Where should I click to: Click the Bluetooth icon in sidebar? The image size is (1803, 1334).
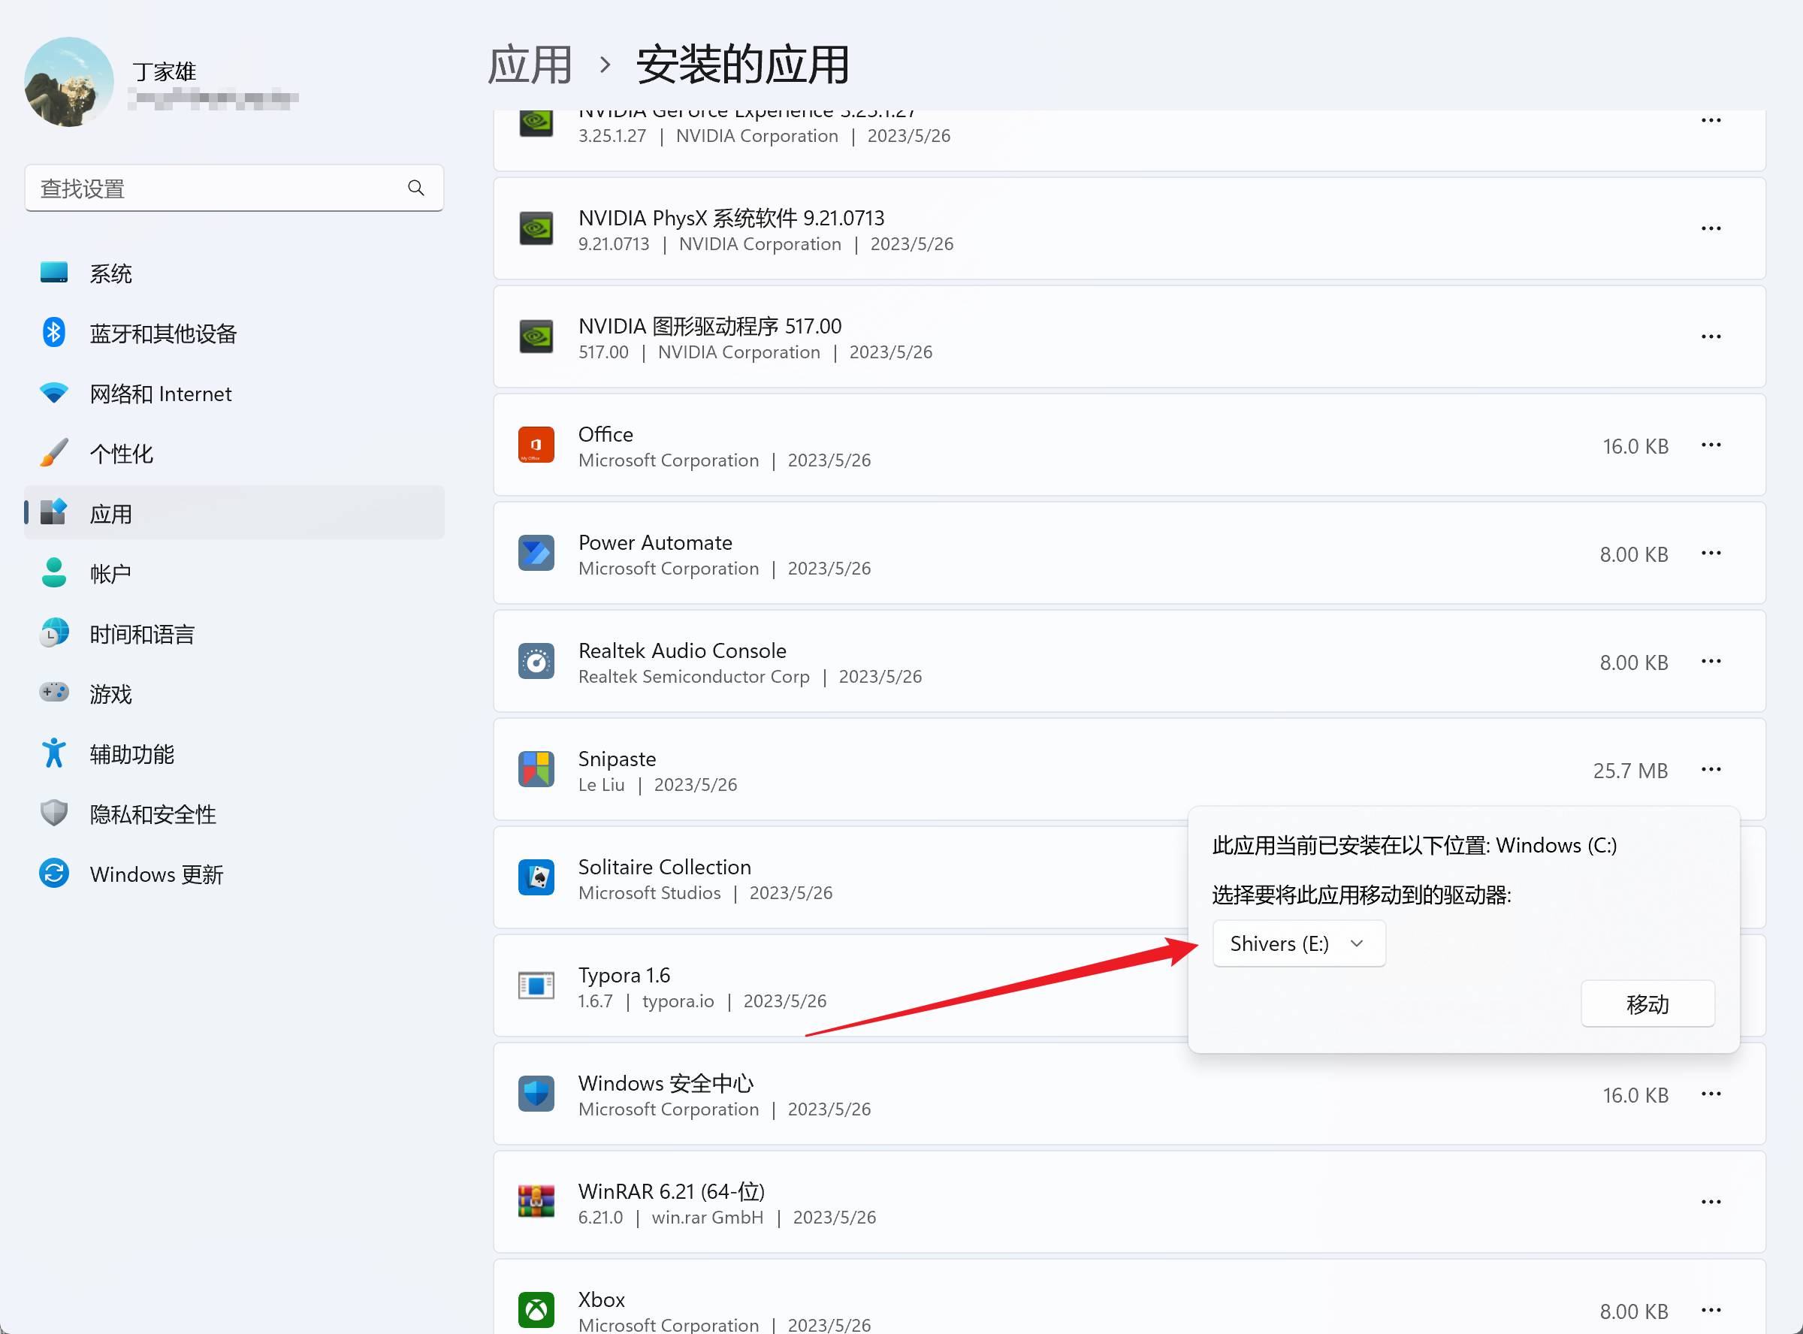tap(54, 333)
